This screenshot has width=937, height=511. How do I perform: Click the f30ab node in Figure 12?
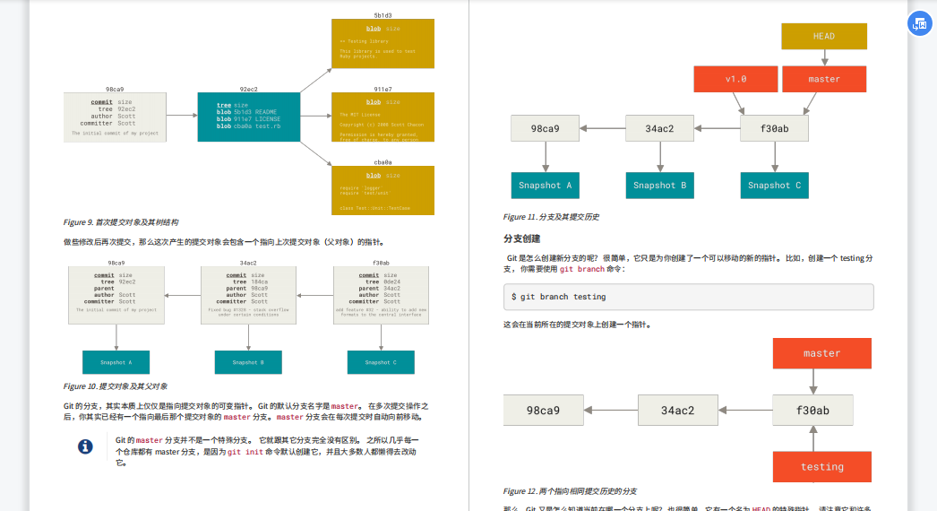point(812,411)
